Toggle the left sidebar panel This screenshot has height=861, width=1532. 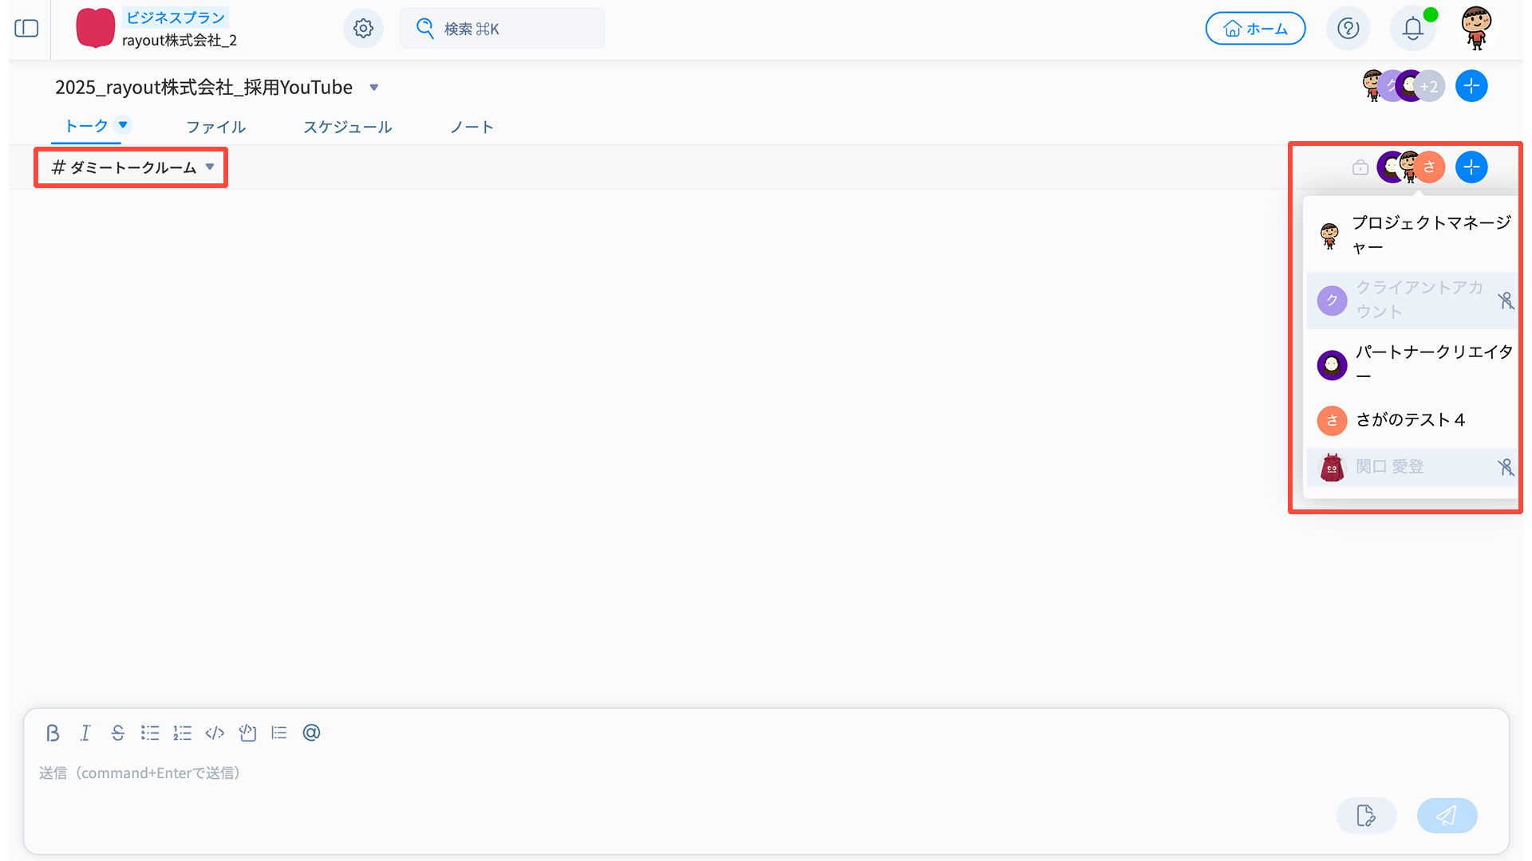pos(26,29)
